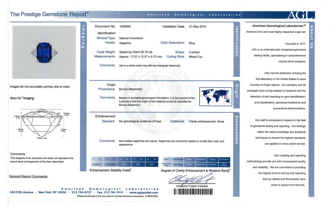The width and height of the screenshot is (335, 208).
Task: Click the General Report Comments heading
Action: [x=29, y=176]
